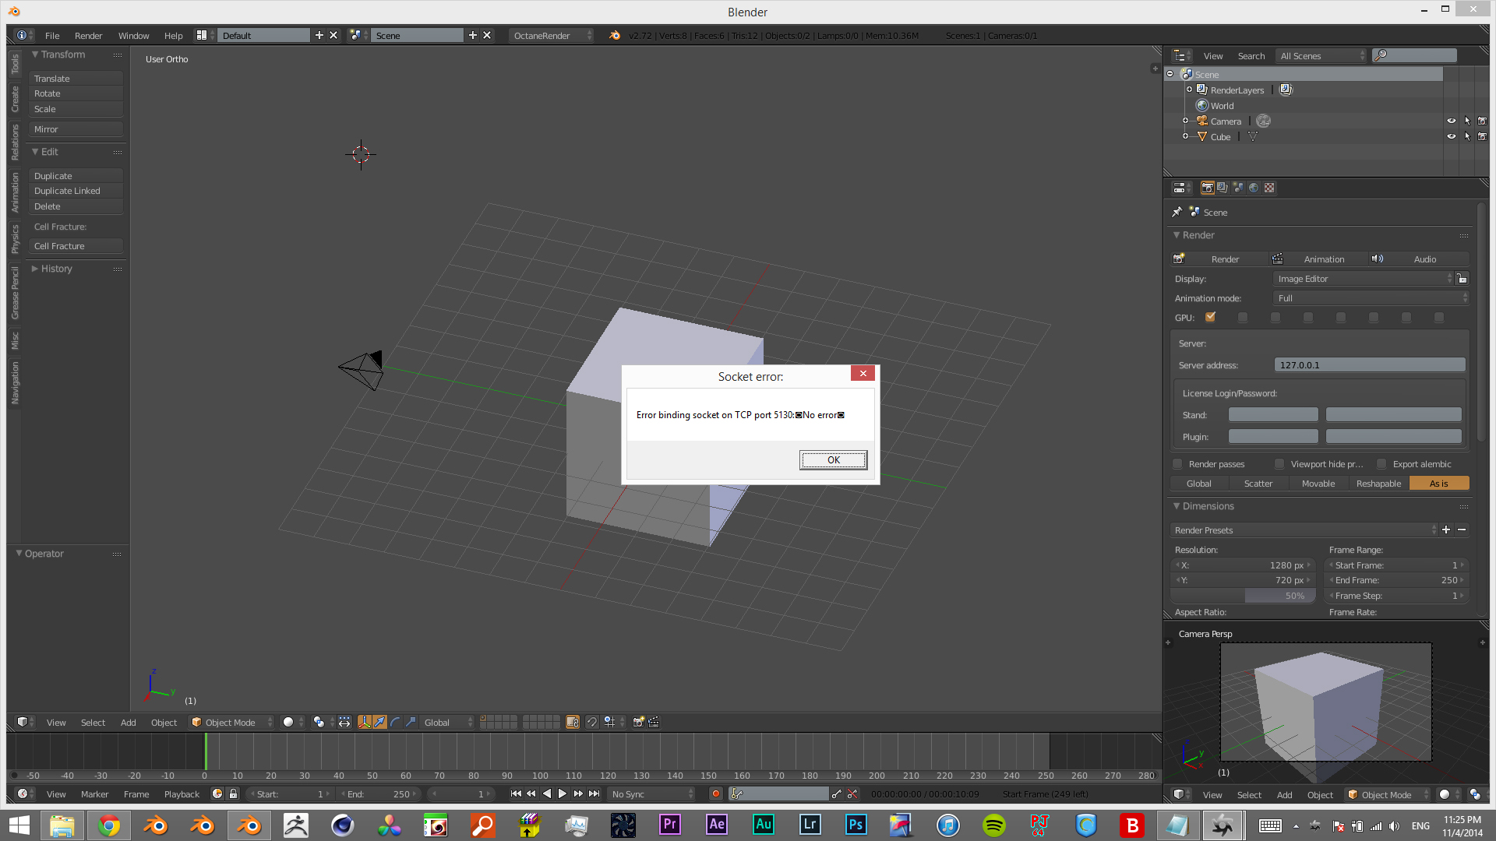
Task: Click the play animation button
Action: [563, 793]
